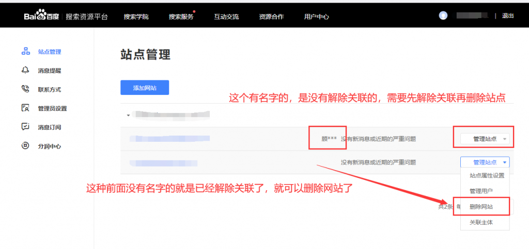Select 分润中心 label in sidebar

pos(50,146)
